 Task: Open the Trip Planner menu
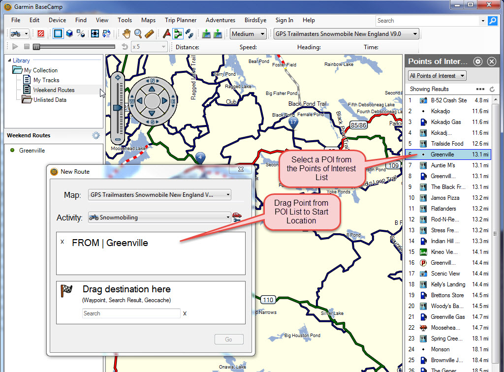tap(181, 20)
